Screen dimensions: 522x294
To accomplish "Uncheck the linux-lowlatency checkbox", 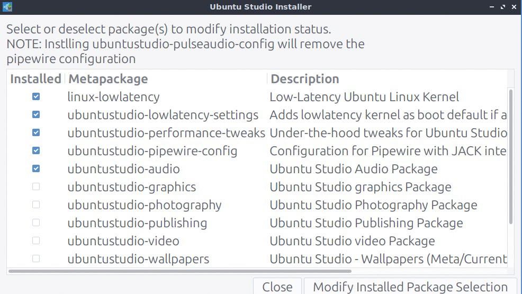I will point(36,96).
